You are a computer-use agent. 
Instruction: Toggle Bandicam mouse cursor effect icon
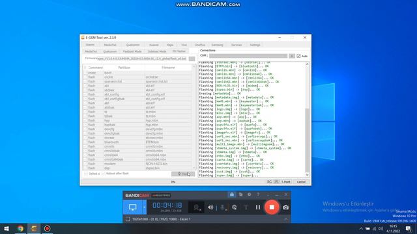pos(235,207)
